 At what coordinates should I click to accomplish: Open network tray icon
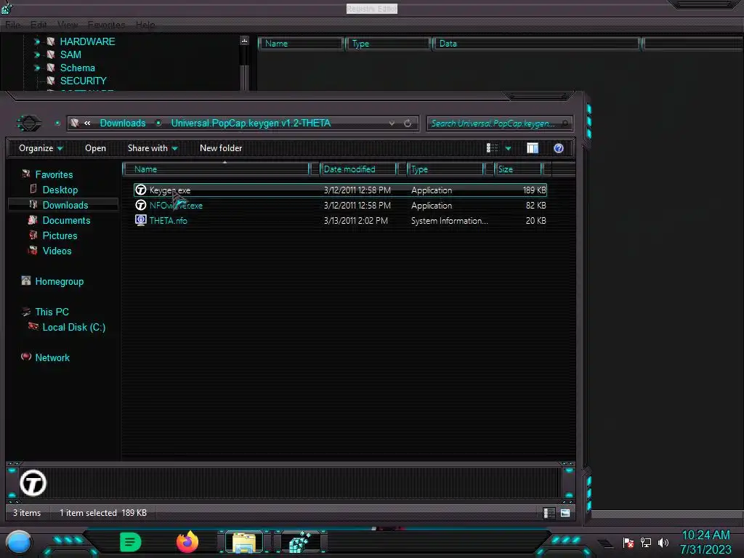(646, 543)
